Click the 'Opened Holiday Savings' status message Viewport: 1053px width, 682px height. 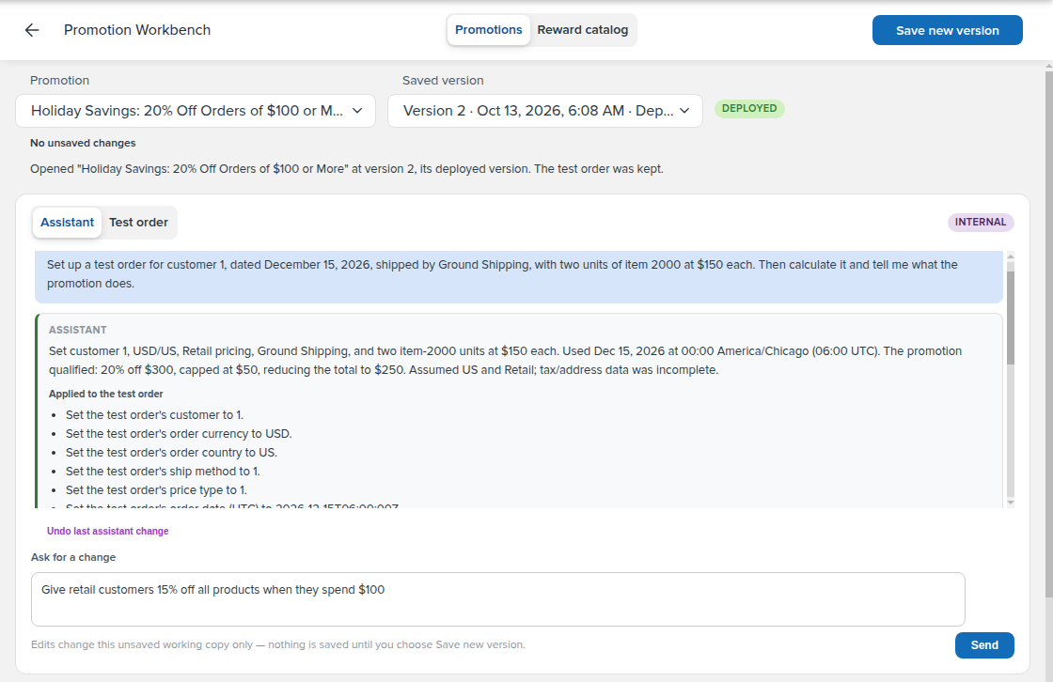[347, 169]
